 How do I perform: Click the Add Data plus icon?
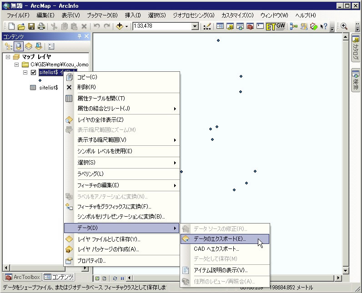coord(119,26)
